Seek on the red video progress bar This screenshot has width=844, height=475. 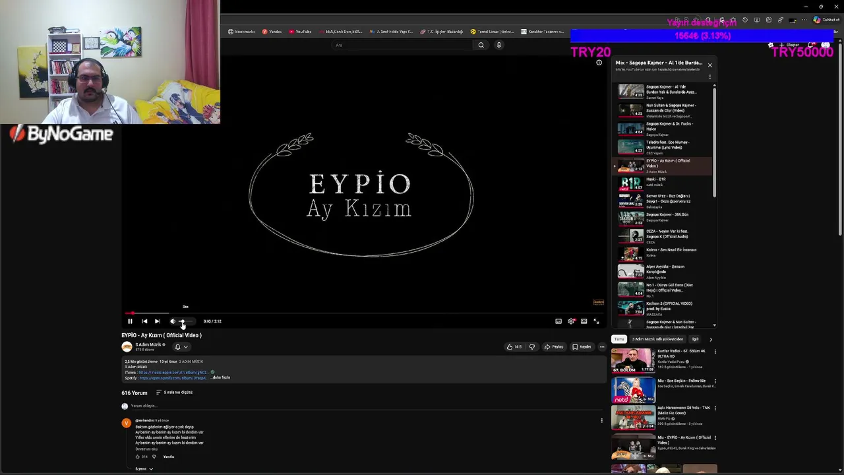coord(364,313)
